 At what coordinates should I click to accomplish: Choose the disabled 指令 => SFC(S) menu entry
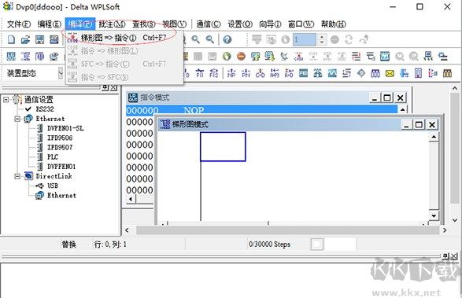(124, 77)
